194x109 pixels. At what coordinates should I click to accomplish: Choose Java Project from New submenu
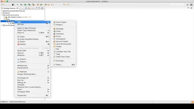coord(63,22)
